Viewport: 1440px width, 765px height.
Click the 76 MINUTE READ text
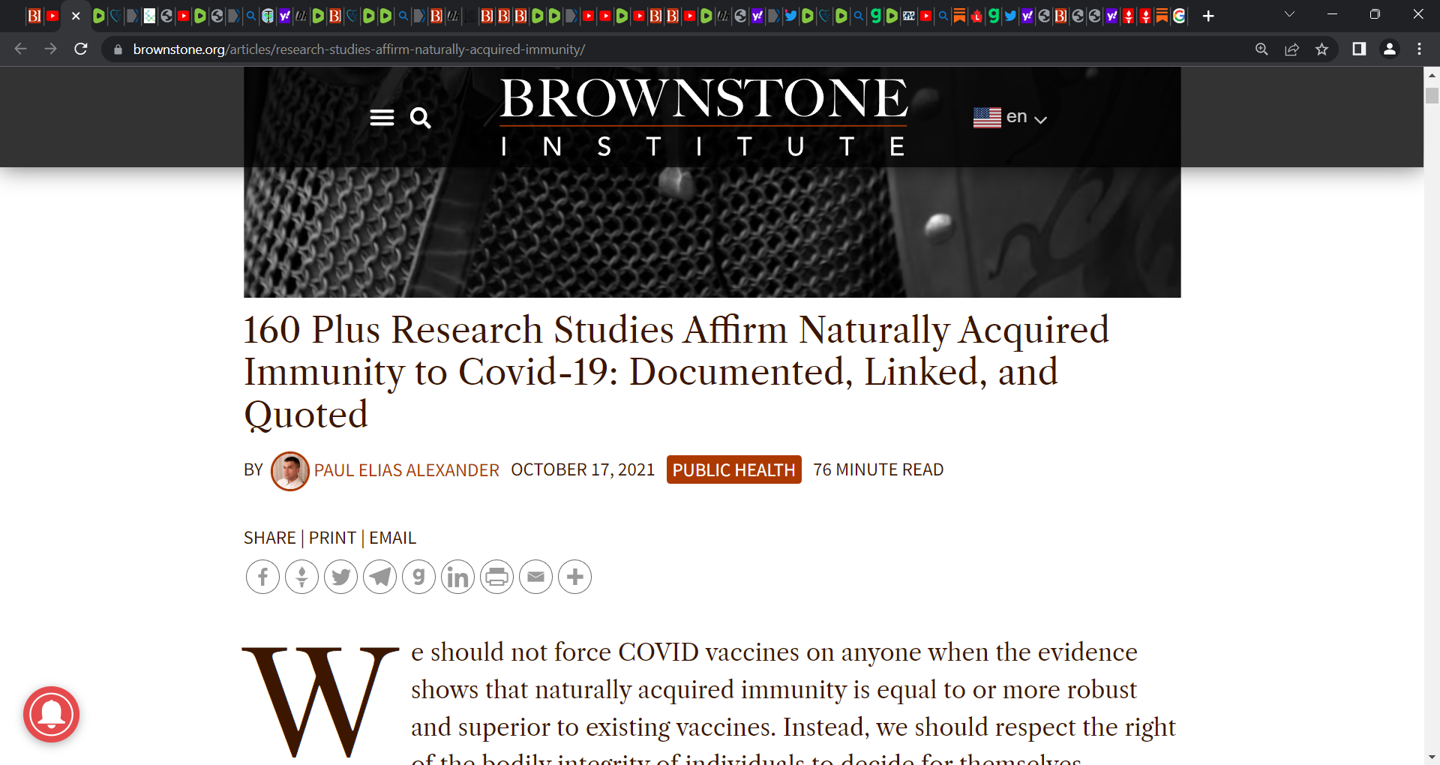[878, 469]
